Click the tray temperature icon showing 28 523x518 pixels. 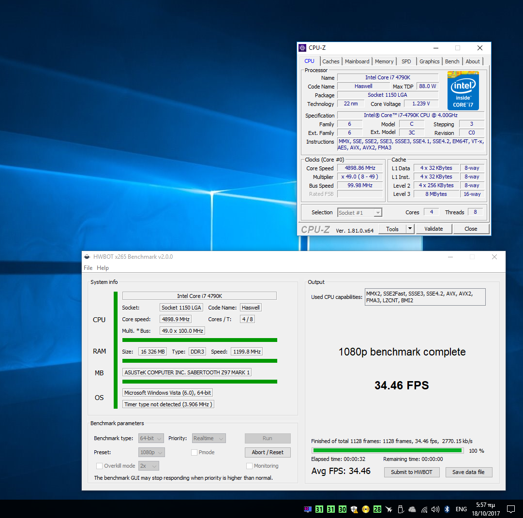[x=377, y=509]
